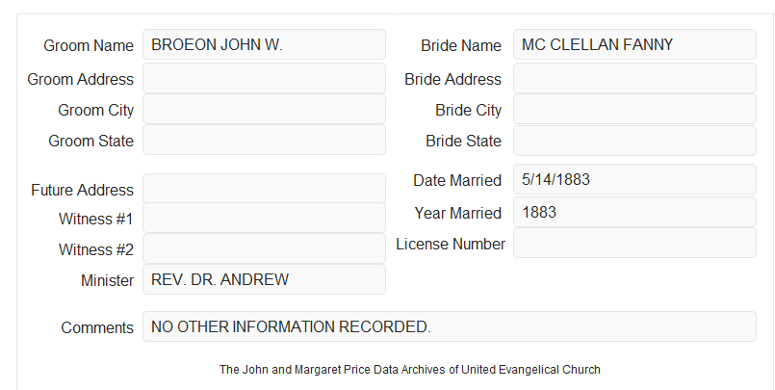Select the Comments text field
This screenshot has height=390, width=775.
[450, 326]
